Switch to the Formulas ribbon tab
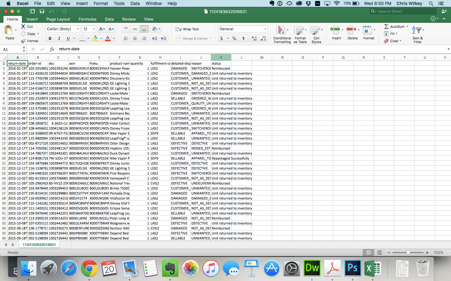This screenshot has width=451, height=281. pyautogui.click(x=87, y=19)
